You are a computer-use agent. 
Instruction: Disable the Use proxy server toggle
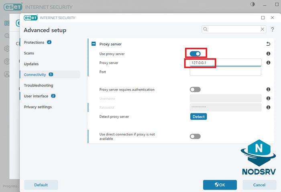pyautogui.click(x=195, y=54)
